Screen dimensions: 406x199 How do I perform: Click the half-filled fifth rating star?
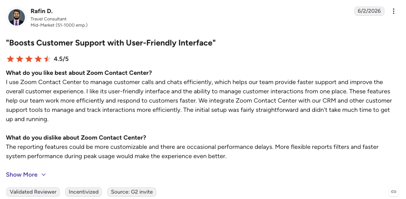click(47, 59)
